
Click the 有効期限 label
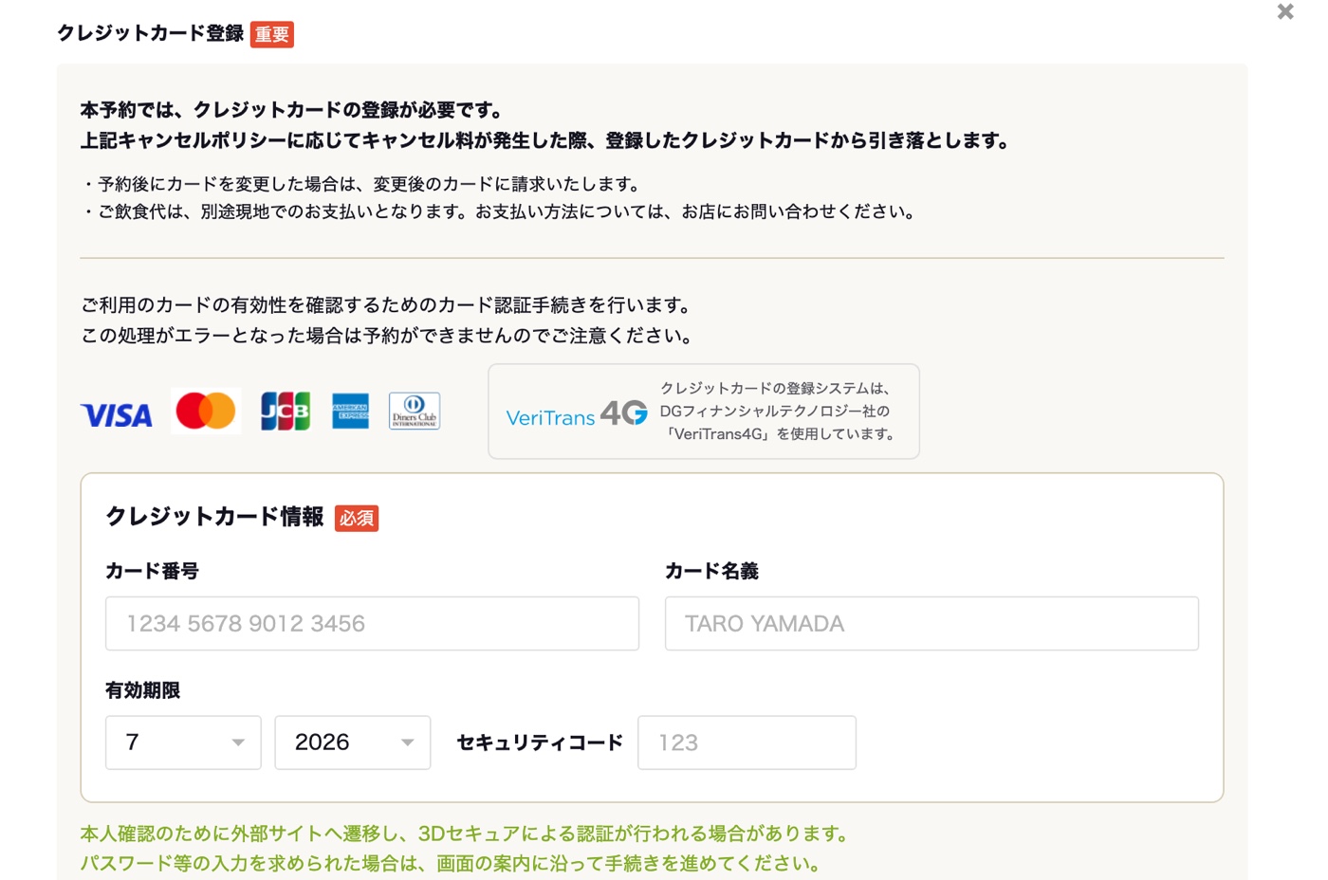(x=142, y=690)
